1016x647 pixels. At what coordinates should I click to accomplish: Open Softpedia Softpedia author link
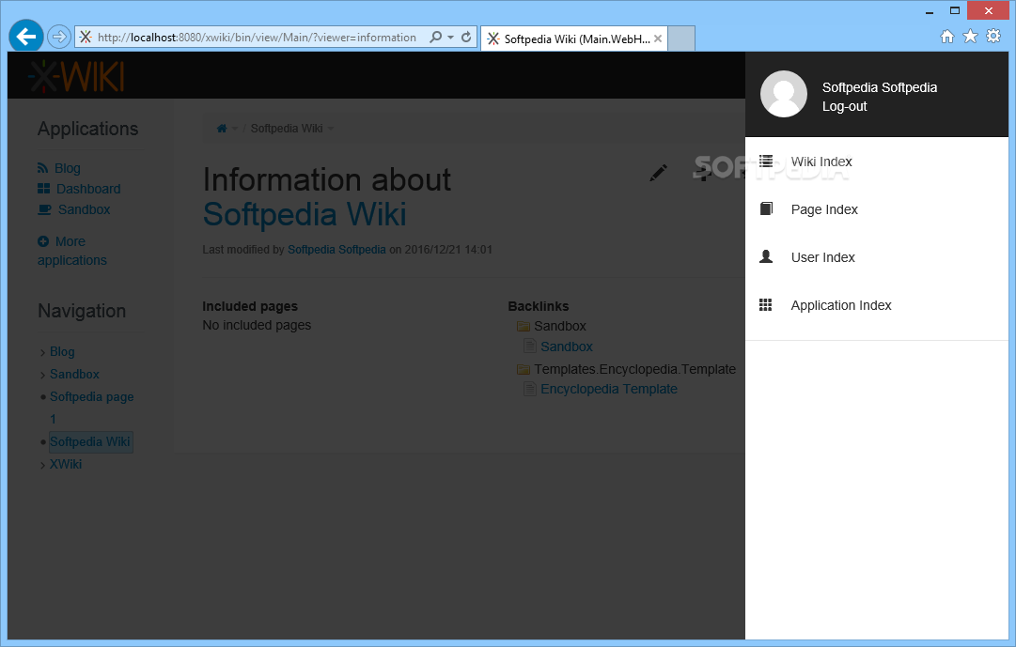pyautogui.click(x=336, y=250)
